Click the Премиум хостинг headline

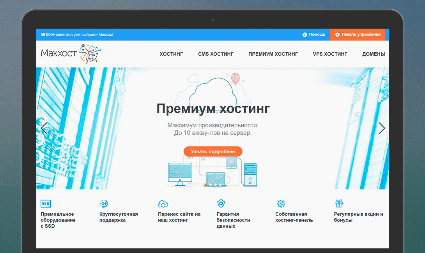(x=213, y=109)
